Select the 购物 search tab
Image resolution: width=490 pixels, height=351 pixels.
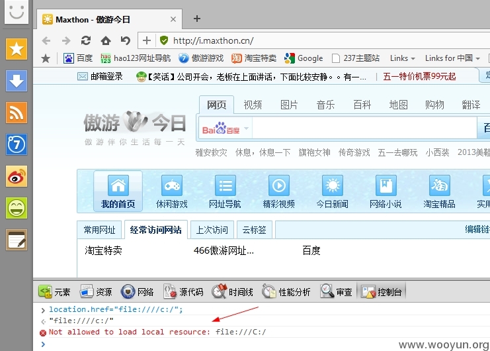coord(434,105)
